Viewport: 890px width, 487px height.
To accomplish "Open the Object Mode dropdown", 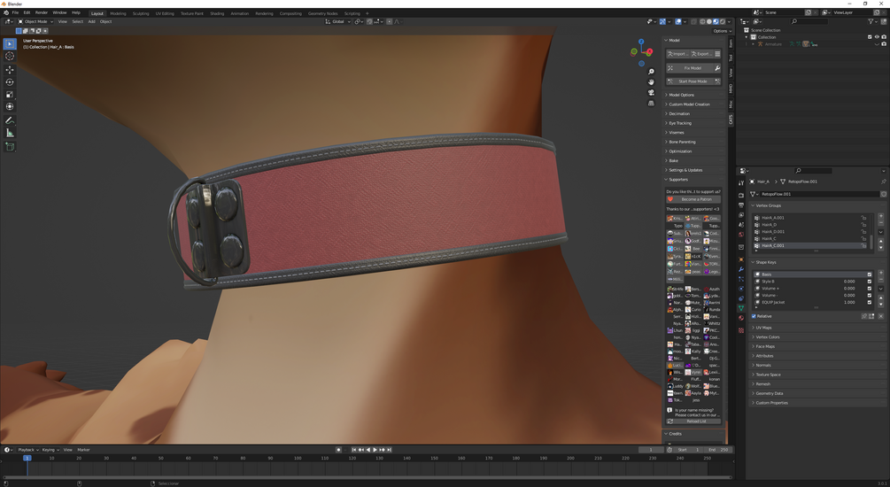I will [35, 21].
